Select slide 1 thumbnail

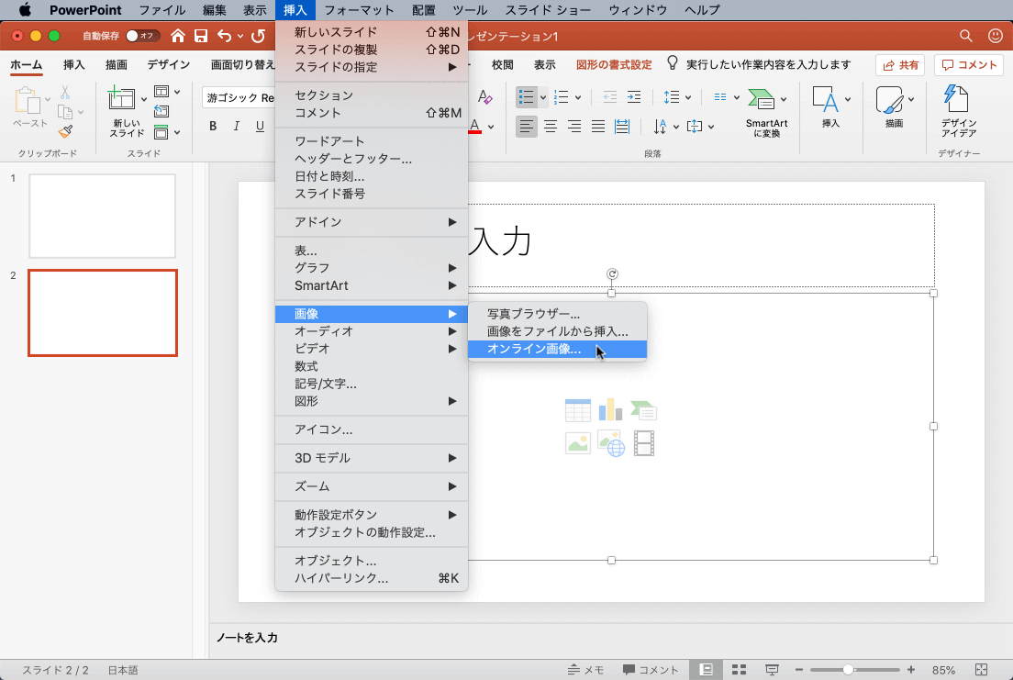(102, 216)
